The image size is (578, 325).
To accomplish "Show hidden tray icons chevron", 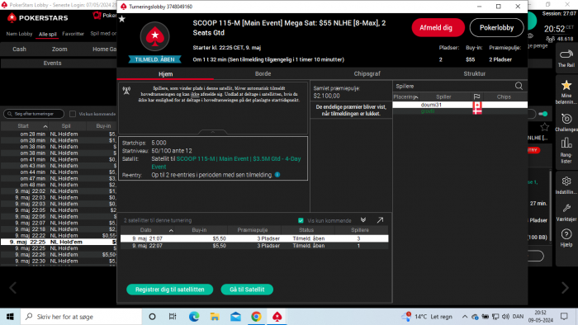I will pyautogui.click(x=464, y=317).
